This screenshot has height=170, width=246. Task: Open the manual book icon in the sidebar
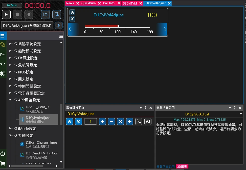[3, 73]
